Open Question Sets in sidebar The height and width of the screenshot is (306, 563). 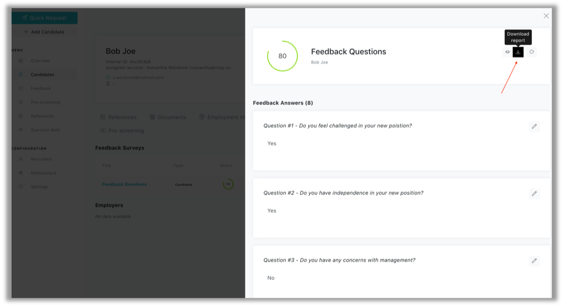click(45, 130)
